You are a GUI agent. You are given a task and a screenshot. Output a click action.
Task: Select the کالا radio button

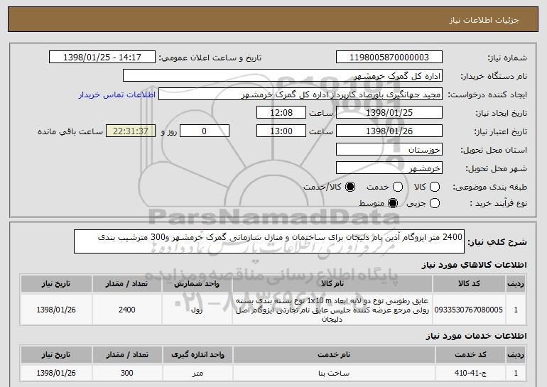click(435, 187)
